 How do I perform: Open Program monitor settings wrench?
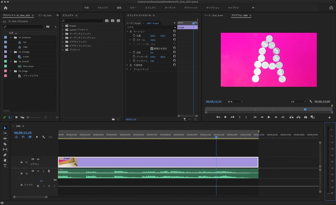[311, 102]
